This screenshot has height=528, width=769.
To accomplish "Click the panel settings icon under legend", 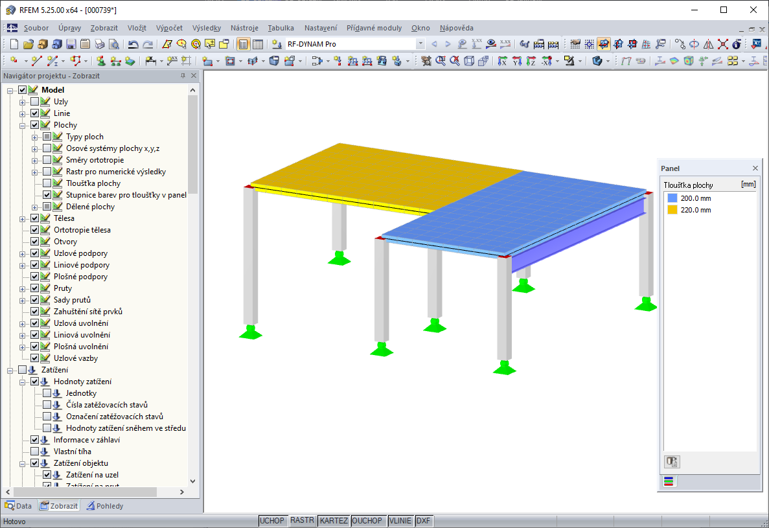I will 672,462.
